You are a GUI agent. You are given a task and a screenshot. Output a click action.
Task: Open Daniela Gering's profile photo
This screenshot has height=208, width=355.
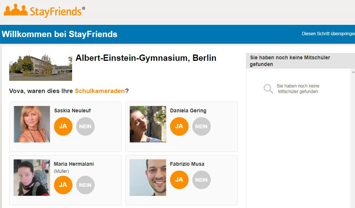[148, 124]
